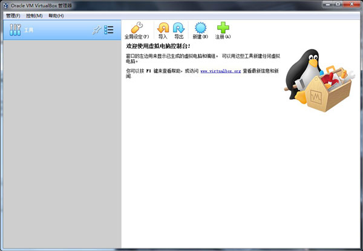Open the list menu icon beside 工具
The height and width of the screenshot is (251, 363).
[x=108, y=30]
